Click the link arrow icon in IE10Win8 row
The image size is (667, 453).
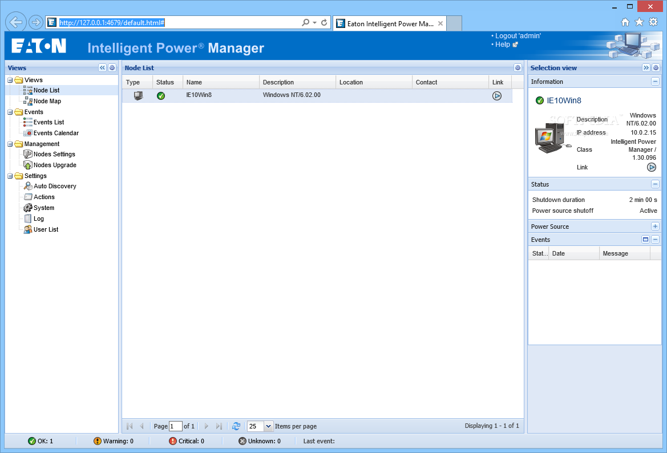[x=497, y=96]
